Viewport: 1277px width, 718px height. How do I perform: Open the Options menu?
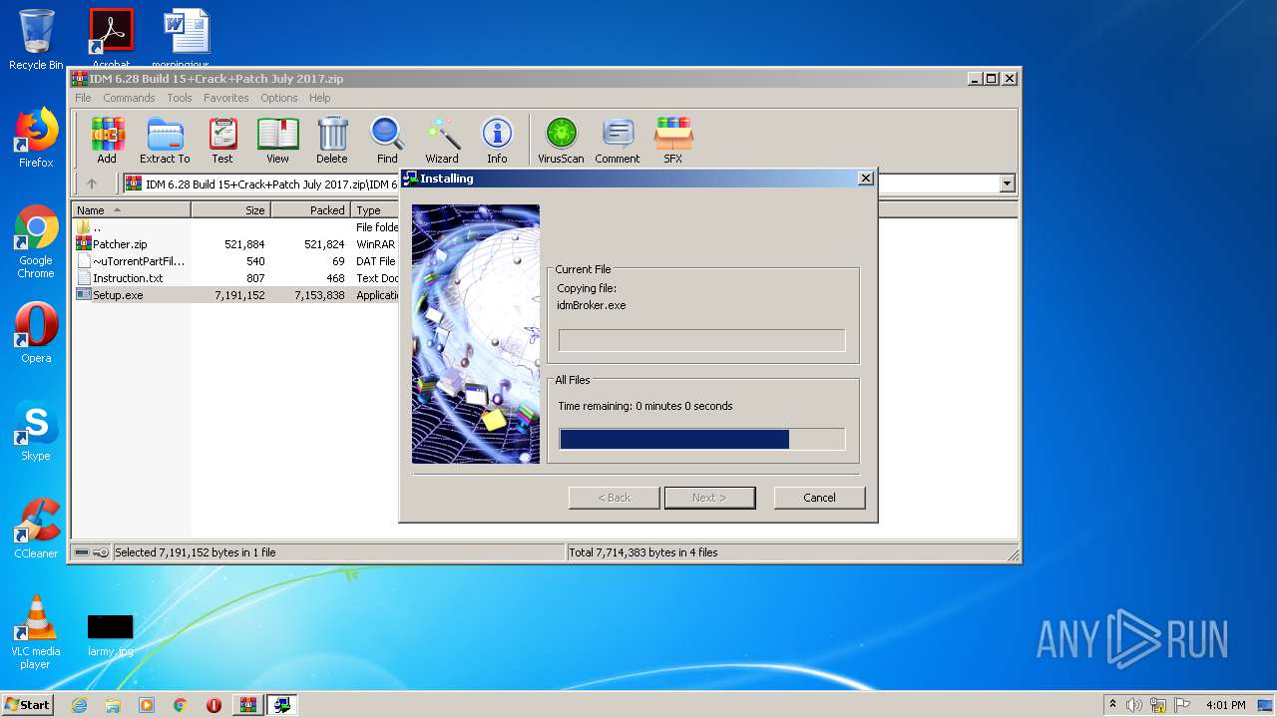tap(279, 98)
